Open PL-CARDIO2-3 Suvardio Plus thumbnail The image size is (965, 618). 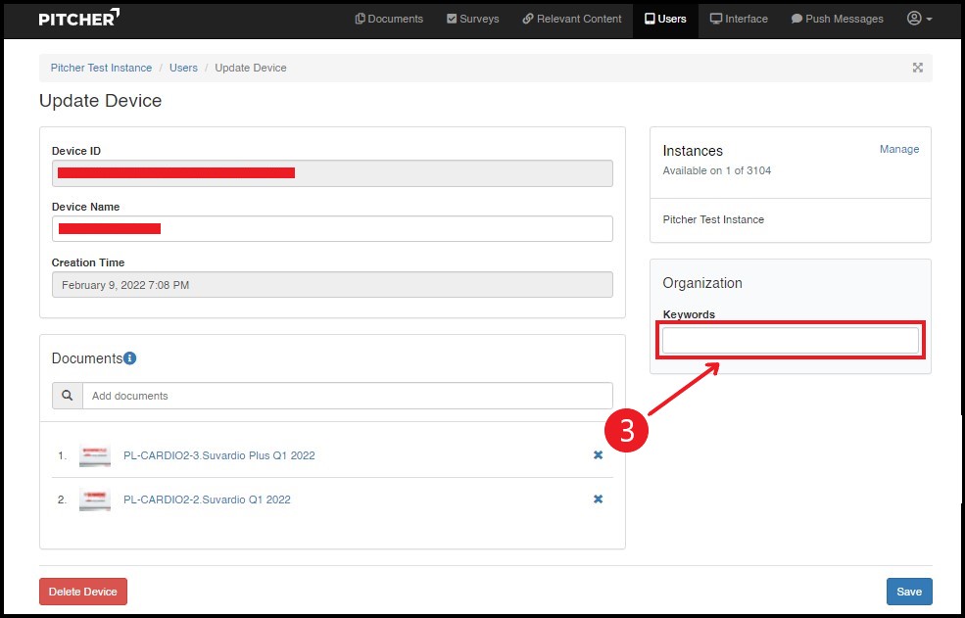click(95, 455)
